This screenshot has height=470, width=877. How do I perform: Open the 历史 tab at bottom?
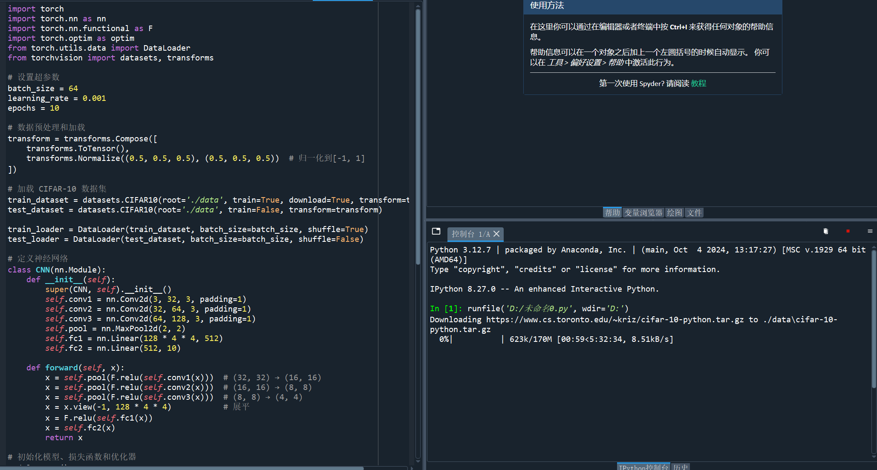pyautogui.click(x=681, y=467)
